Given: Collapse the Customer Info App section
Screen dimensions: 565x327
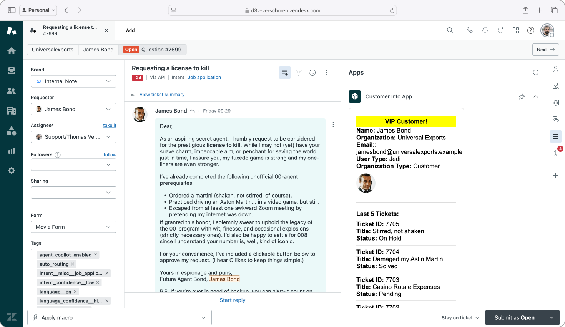Looking at the screenshot, I should (x=536, y=97).
